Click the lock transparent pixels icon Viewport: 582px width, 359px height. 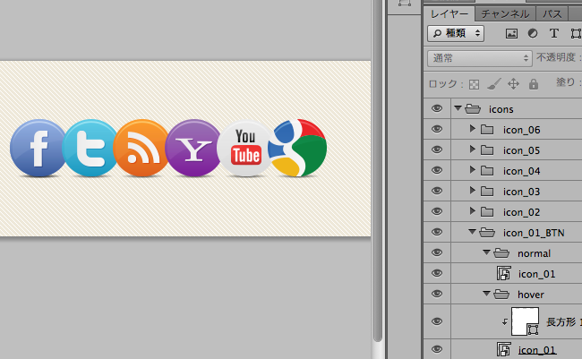pyautogui.click(x=475, y=84)
